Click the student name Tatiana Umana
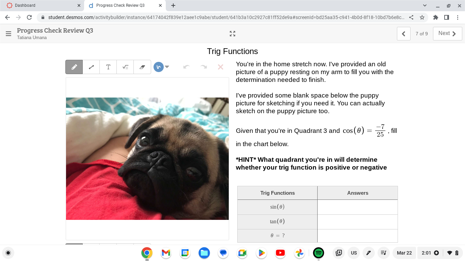 click(x=32, y=38)
